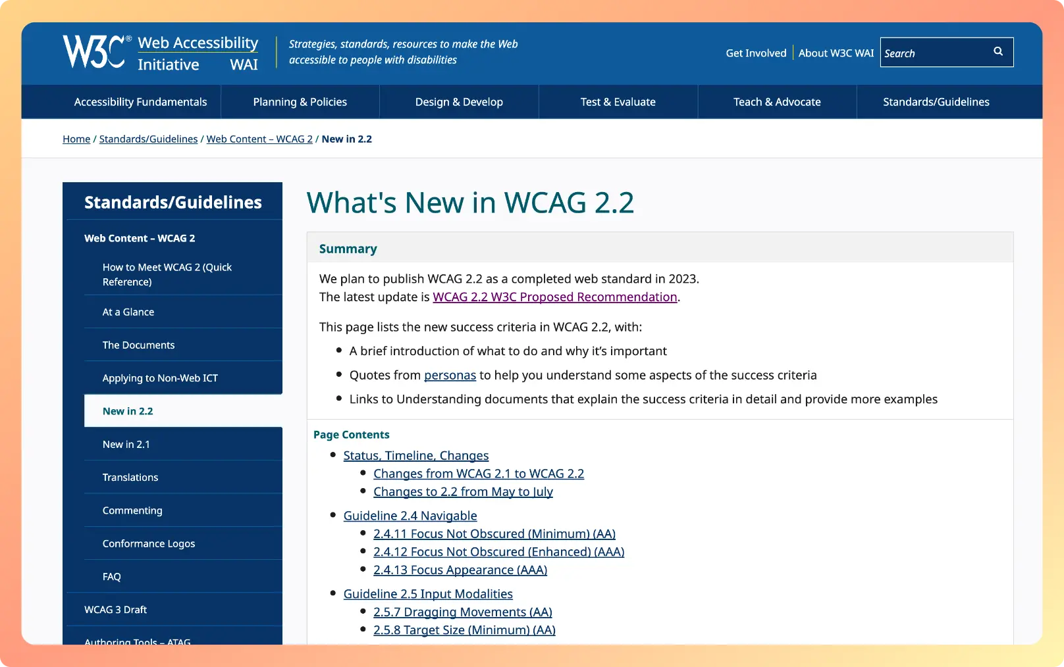Click the Home breadcrumb link
The width and height of the screenshot is (1064, 667).
point(76,139)
